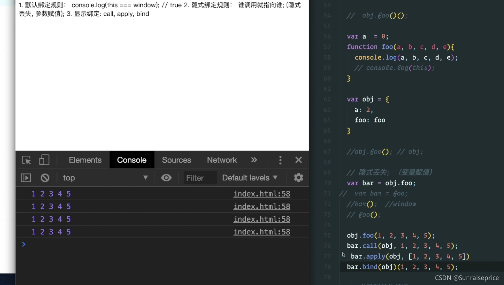Open index.html:58 link in third log row
This screenshot has width=504, height=285.
pos(262,219)
